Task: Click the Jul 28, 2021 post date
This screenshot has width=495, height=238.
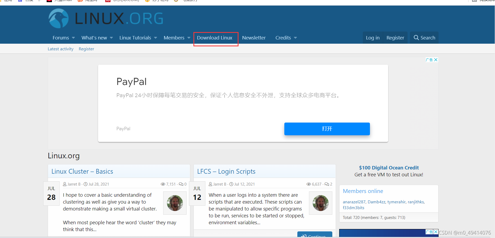Action: [99, 184]
